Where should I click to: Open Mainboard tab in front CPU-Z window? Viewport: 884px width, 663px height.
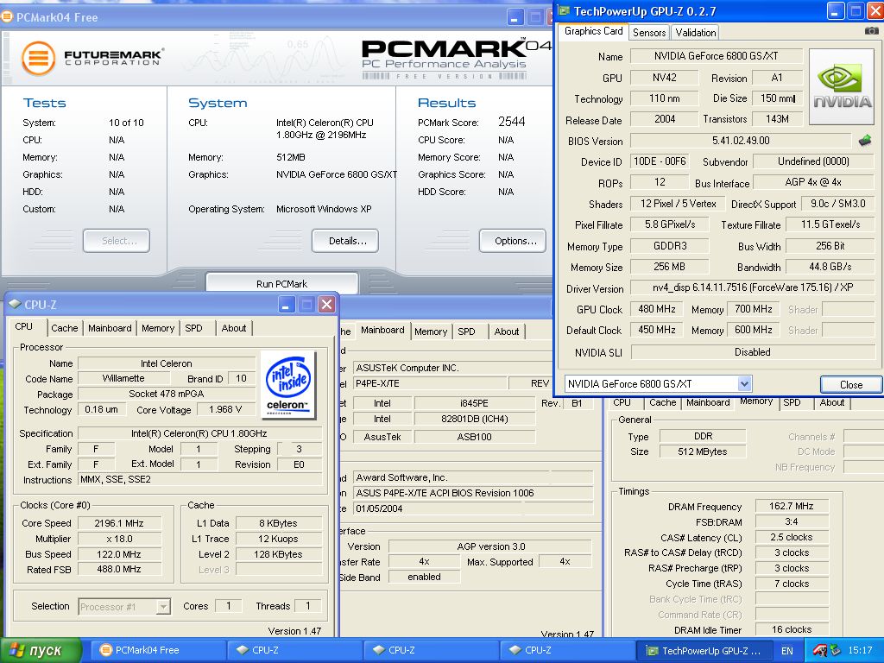pyautogui.click(x=110, y=328)
